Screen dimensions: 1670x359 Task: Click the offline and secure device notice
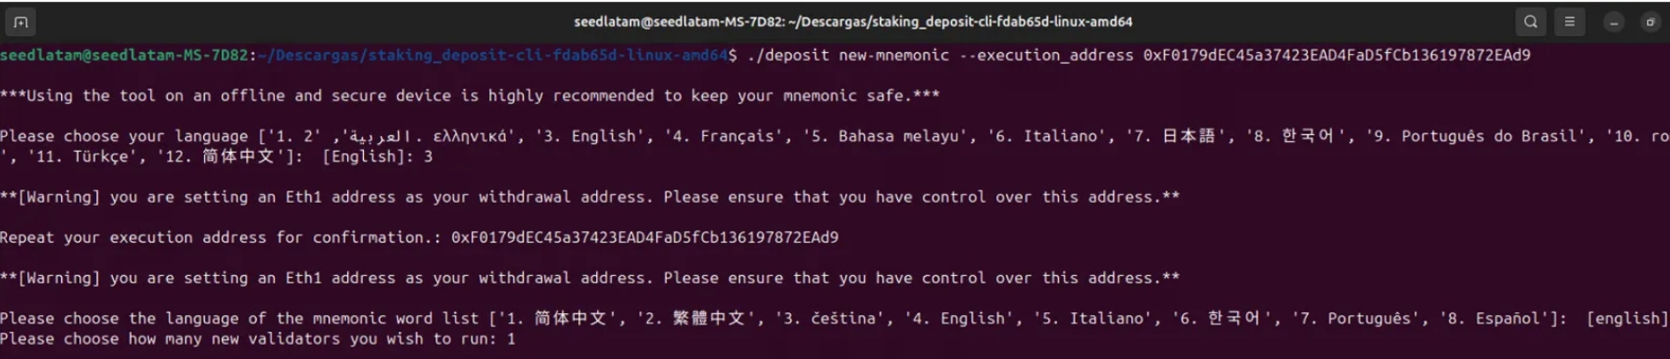click(470, 96)
